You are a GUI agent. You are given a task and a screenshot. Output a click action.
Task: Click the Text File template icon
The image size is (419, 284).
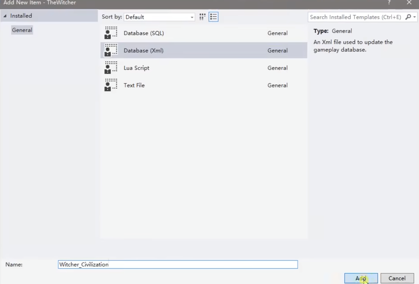[x=111, y=85]
